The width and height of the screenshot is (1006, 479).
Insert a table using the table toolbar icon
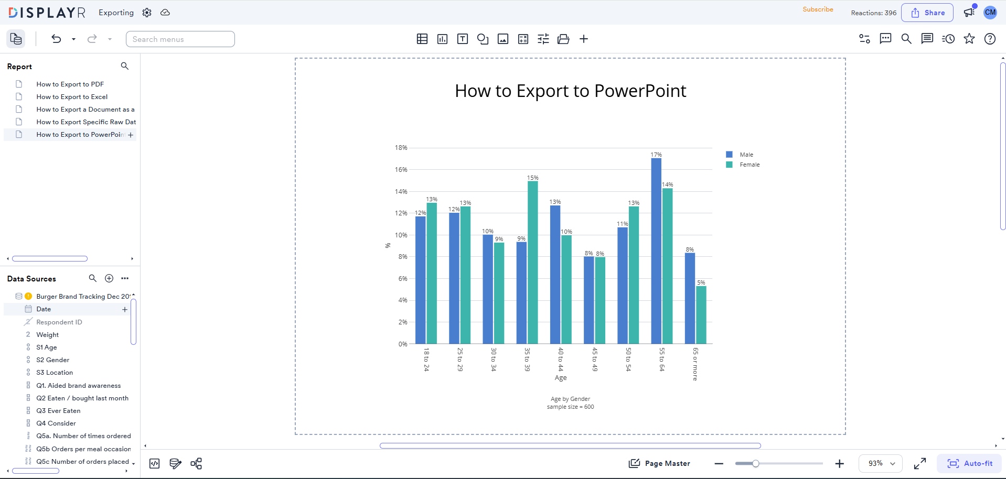click(422, 39)
